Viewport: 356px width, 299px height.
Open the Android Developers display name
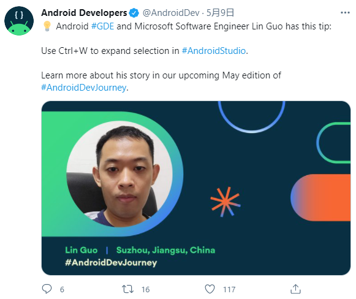pos(84,13)
